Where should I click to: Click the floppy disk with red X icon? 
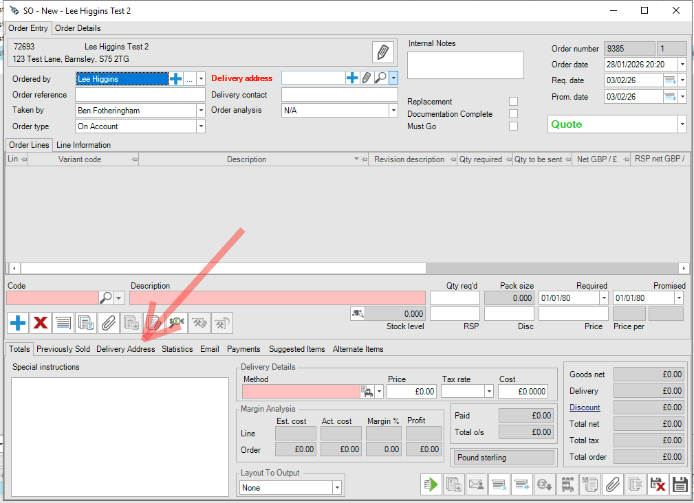(658, 484)
